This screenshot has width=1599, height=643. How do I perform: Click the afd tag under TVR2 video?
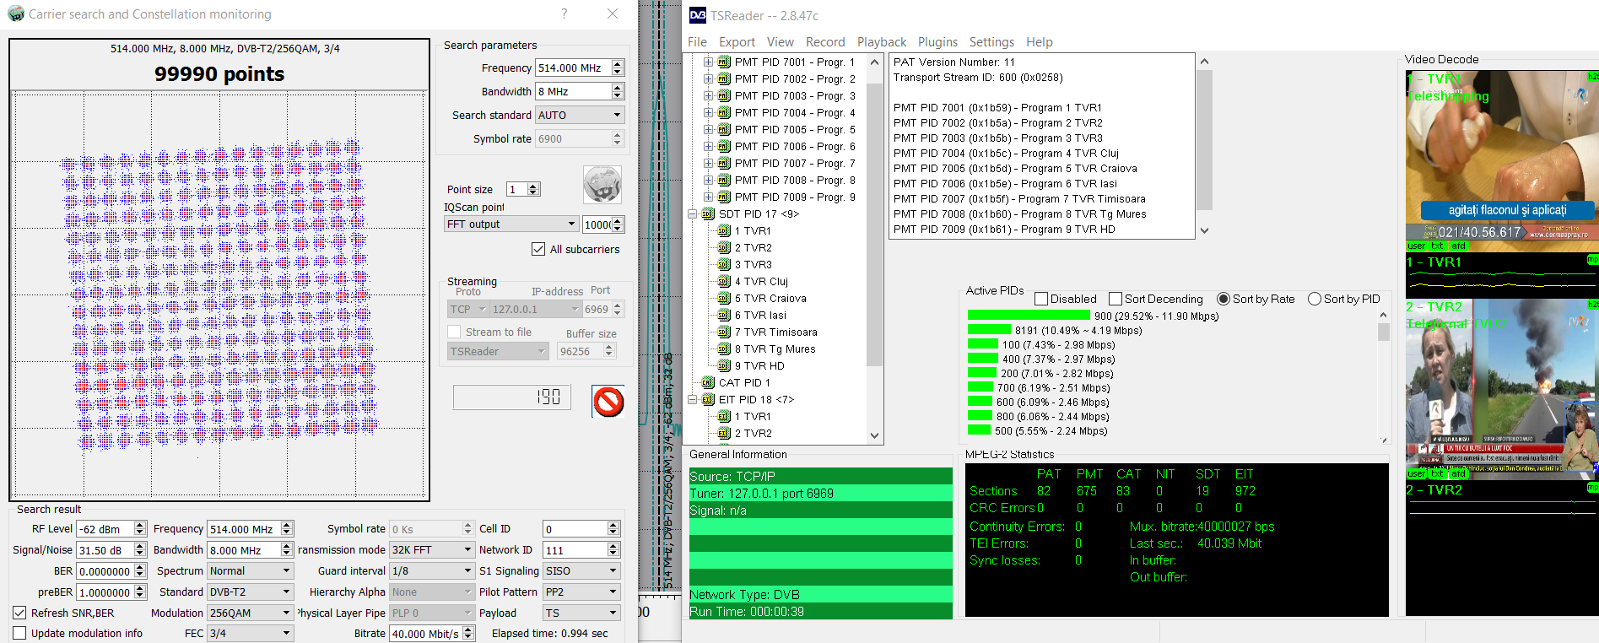(x=1458, y=473)
